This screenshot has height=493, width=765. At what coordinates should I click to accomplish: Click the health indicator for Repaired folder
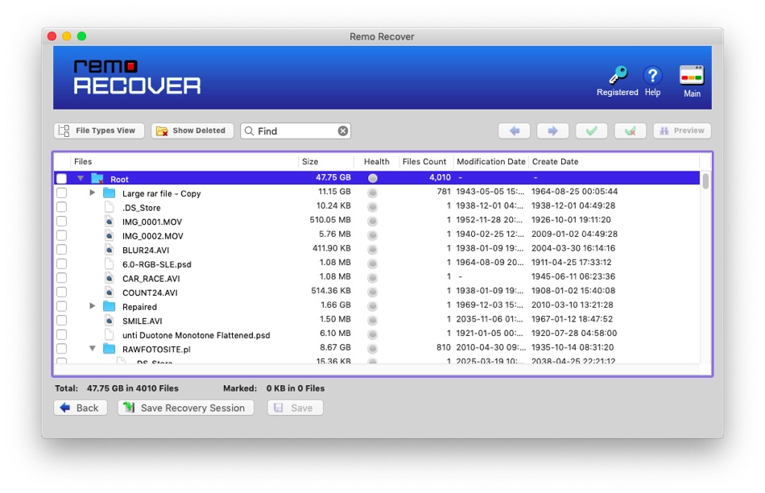(x=373, y=305)
